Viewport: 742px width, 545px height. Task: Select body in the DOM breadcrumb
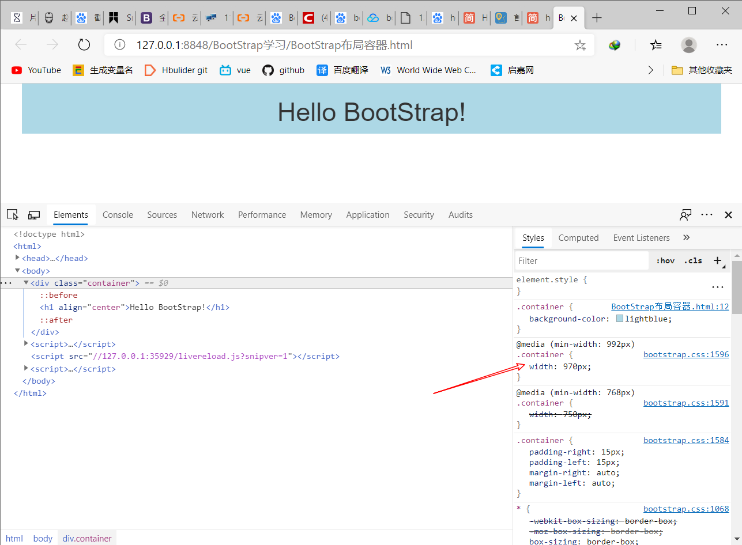coord(43,538)
